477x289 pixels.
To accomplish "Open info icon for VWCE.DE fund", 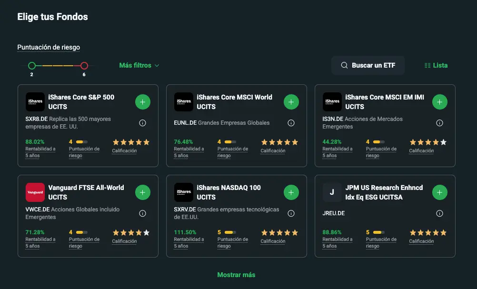I will coord(142,213).
